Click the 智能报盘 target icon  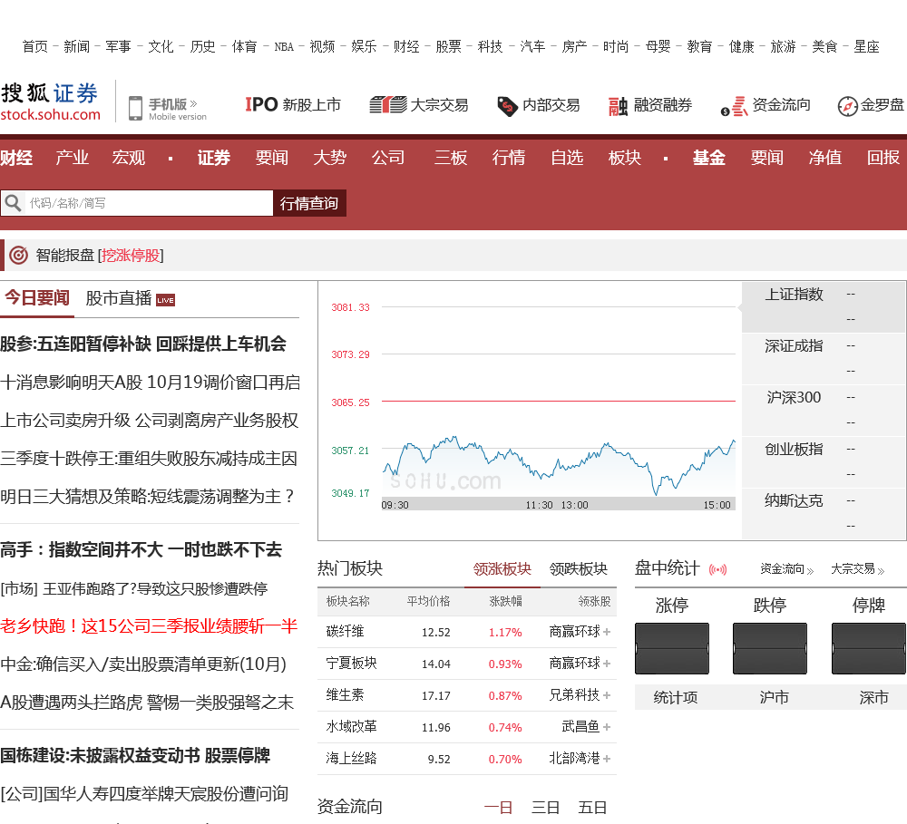[x=18, y=255]
